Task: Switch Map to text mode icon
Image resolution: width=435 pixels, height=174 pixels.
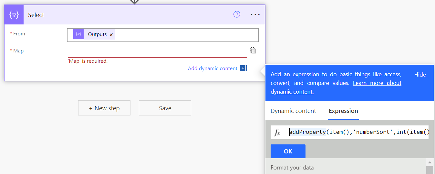Action: pyautogui.click(x=253, y=50)
